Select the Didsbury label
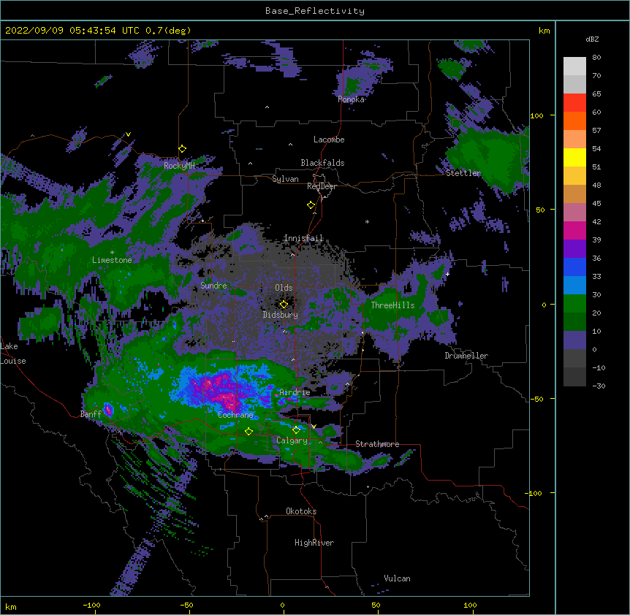 (x=281, y=315)
